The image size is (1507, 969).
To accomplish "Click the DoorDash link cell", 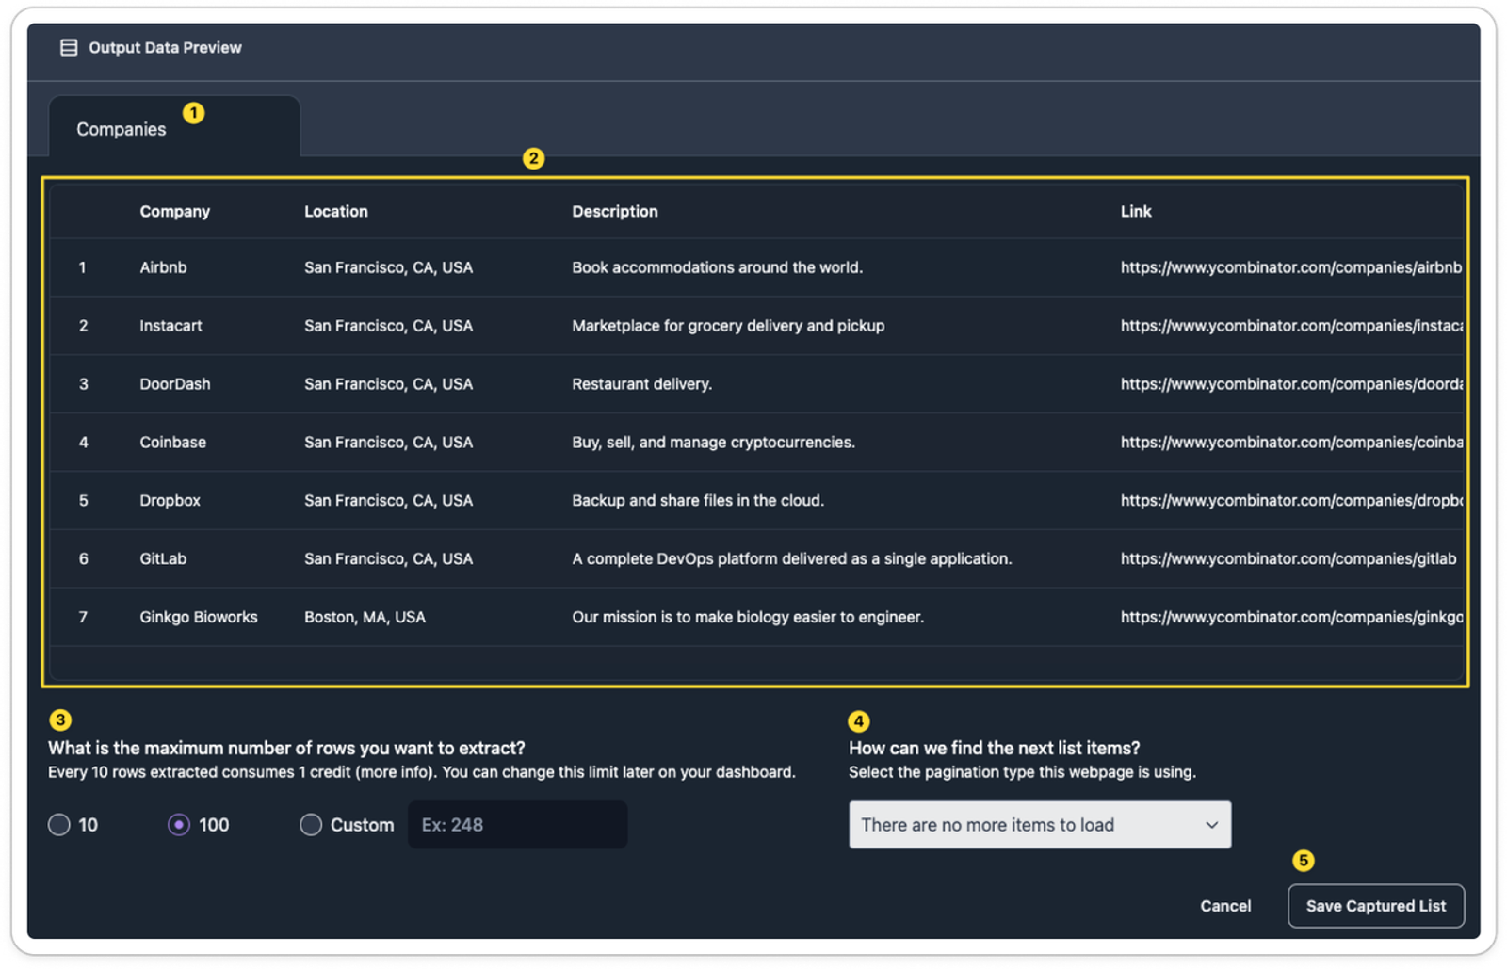I will pyautogui.click(x=1291, y=384).
